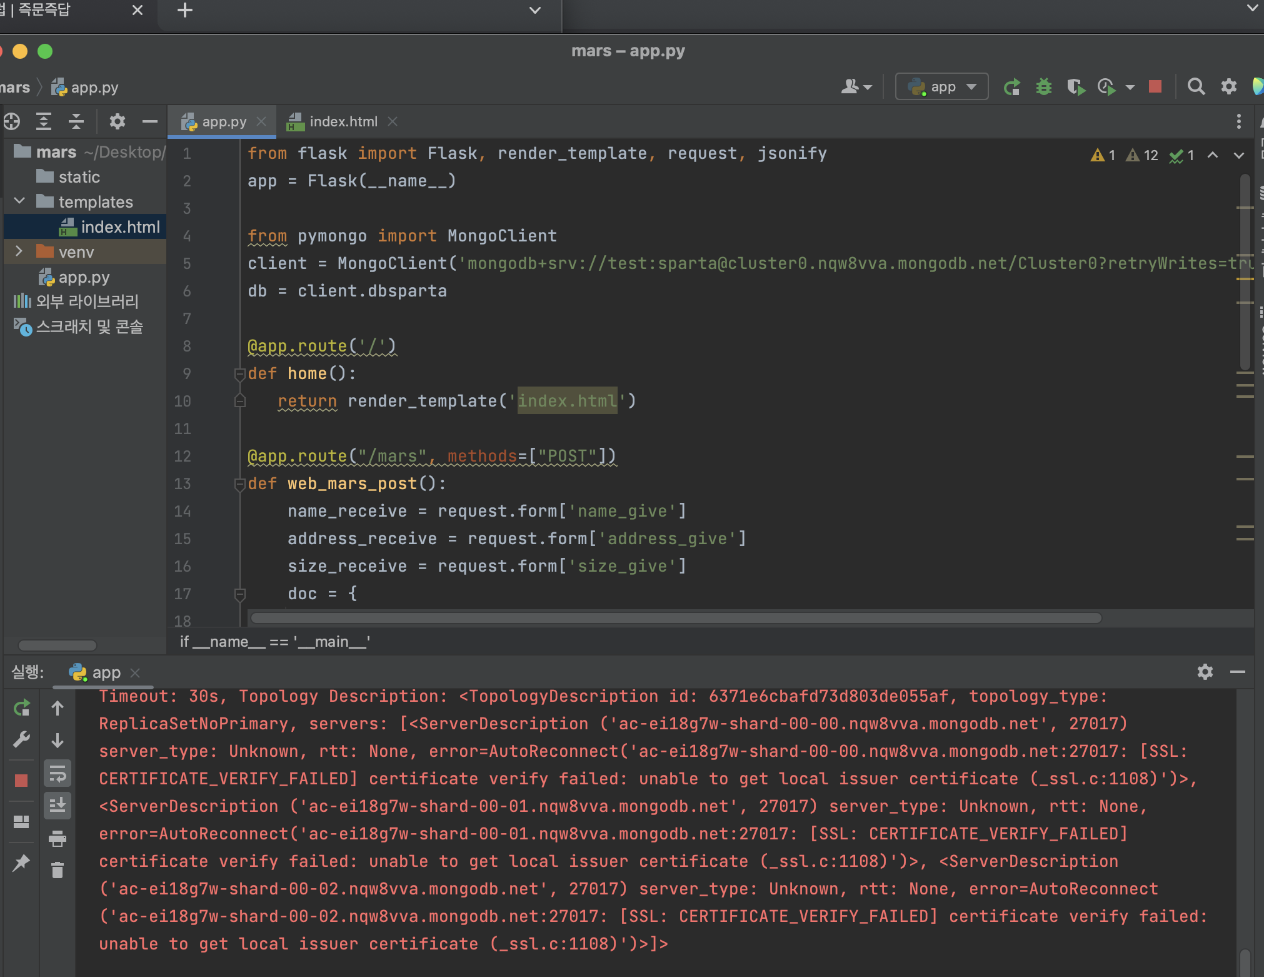Run app with coverage shield icon
Screen dimensions: 1264x977
click(x=1075, y=87)
